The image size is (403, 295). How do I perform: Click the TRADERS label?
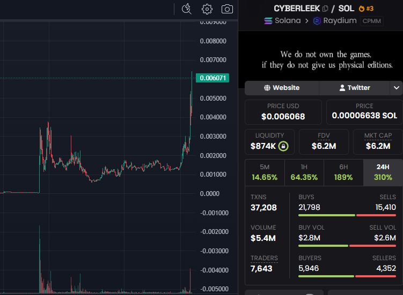[x=264, y=258]
